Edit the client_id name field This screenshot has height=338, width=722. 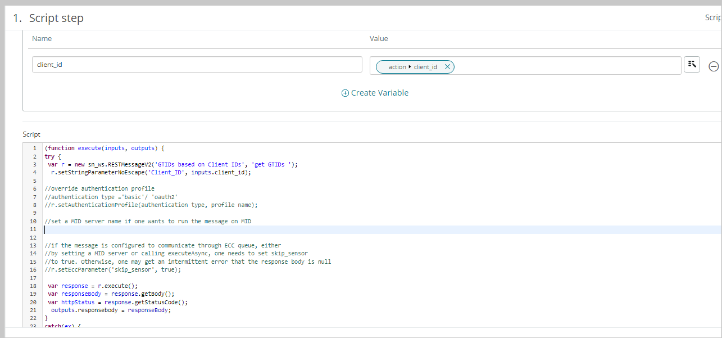197,65
